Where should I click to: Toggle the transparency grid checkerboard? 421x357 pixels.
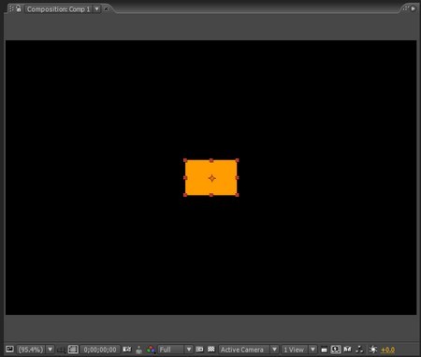[x=211, y=350]
